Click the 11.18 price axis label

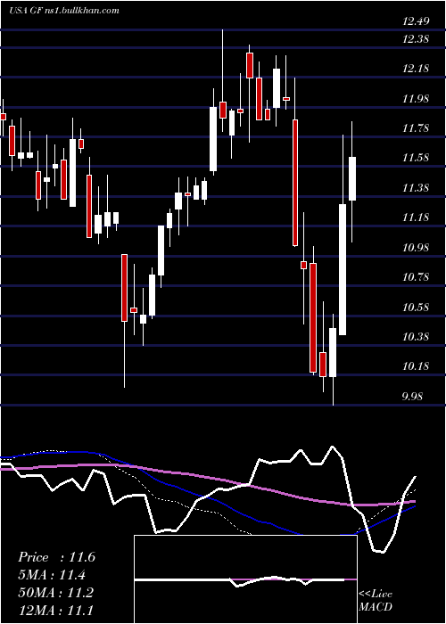[x=416, y=218]
